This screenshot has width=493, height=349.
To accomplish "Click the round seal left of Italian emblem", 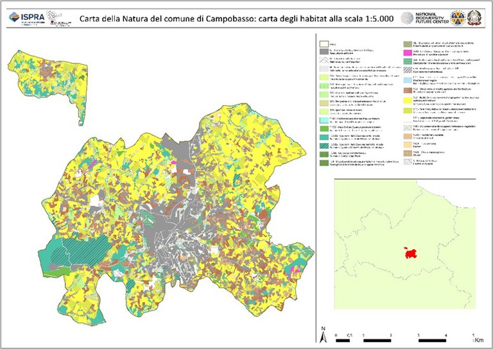I will pos(458,17).
